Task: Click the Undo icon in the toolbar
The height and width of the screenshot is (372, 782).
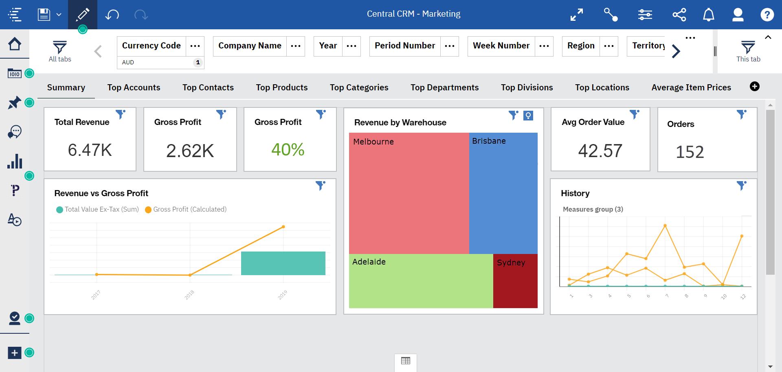Action: pyautogui.click(x=111, y=14)
